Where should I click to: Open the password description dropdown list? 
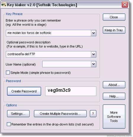[94, 54]
